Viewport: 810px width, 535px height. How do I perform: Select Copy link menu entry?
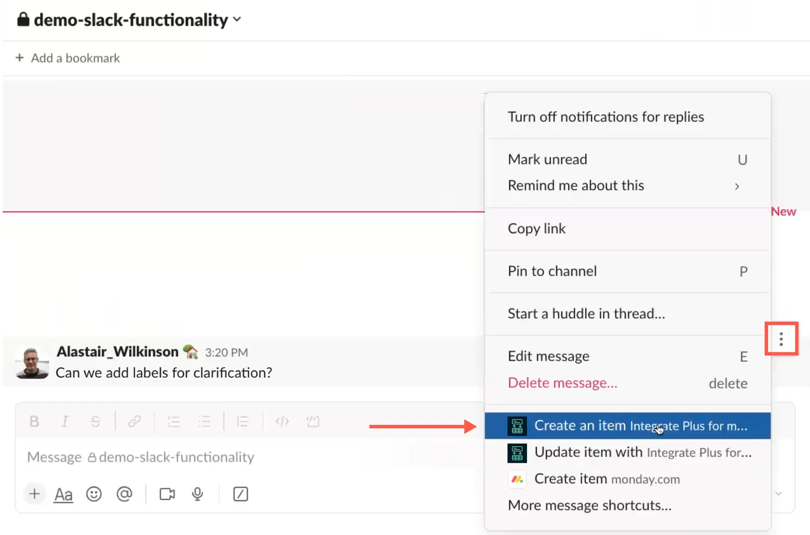[x=627, y=229]
